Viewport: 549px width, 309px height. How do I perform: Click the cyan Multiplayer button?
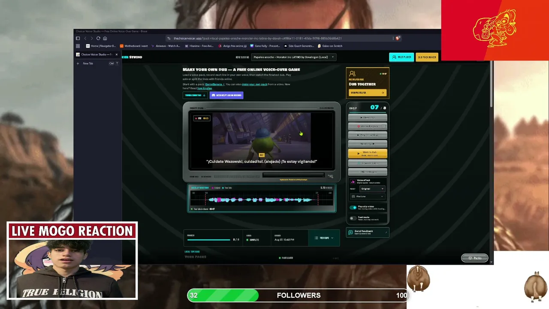401,57
